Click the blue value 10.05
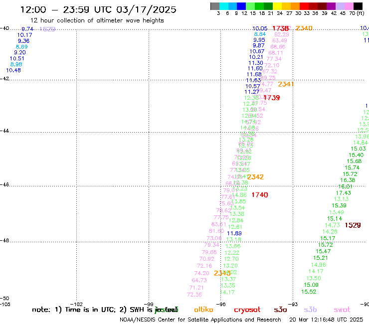The height and width of the screenshot is (324, 369). point(260,28)
